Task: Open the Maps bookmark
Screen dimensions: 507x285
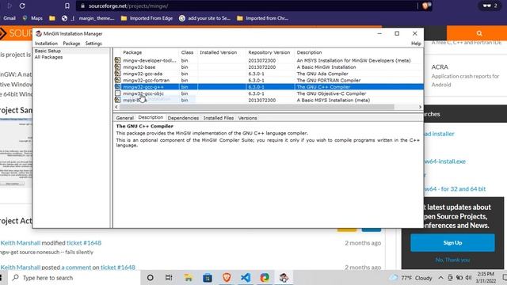Action: (32, 18)
